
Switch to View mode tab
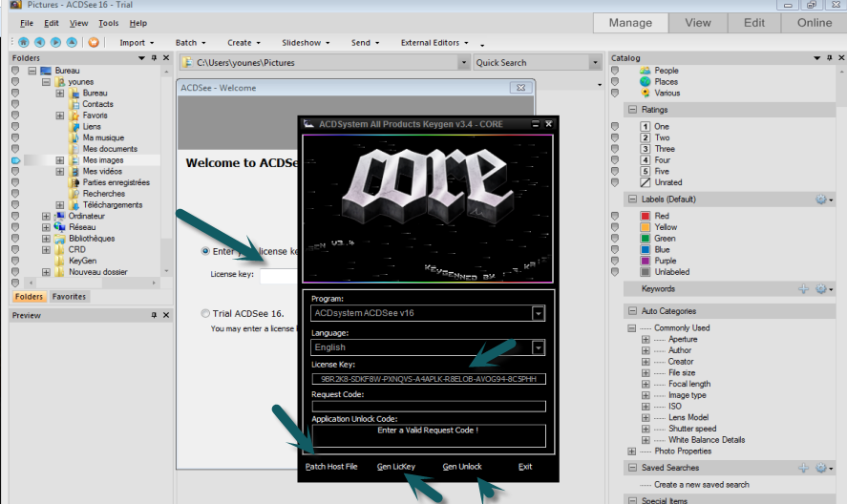click(698, 23)
